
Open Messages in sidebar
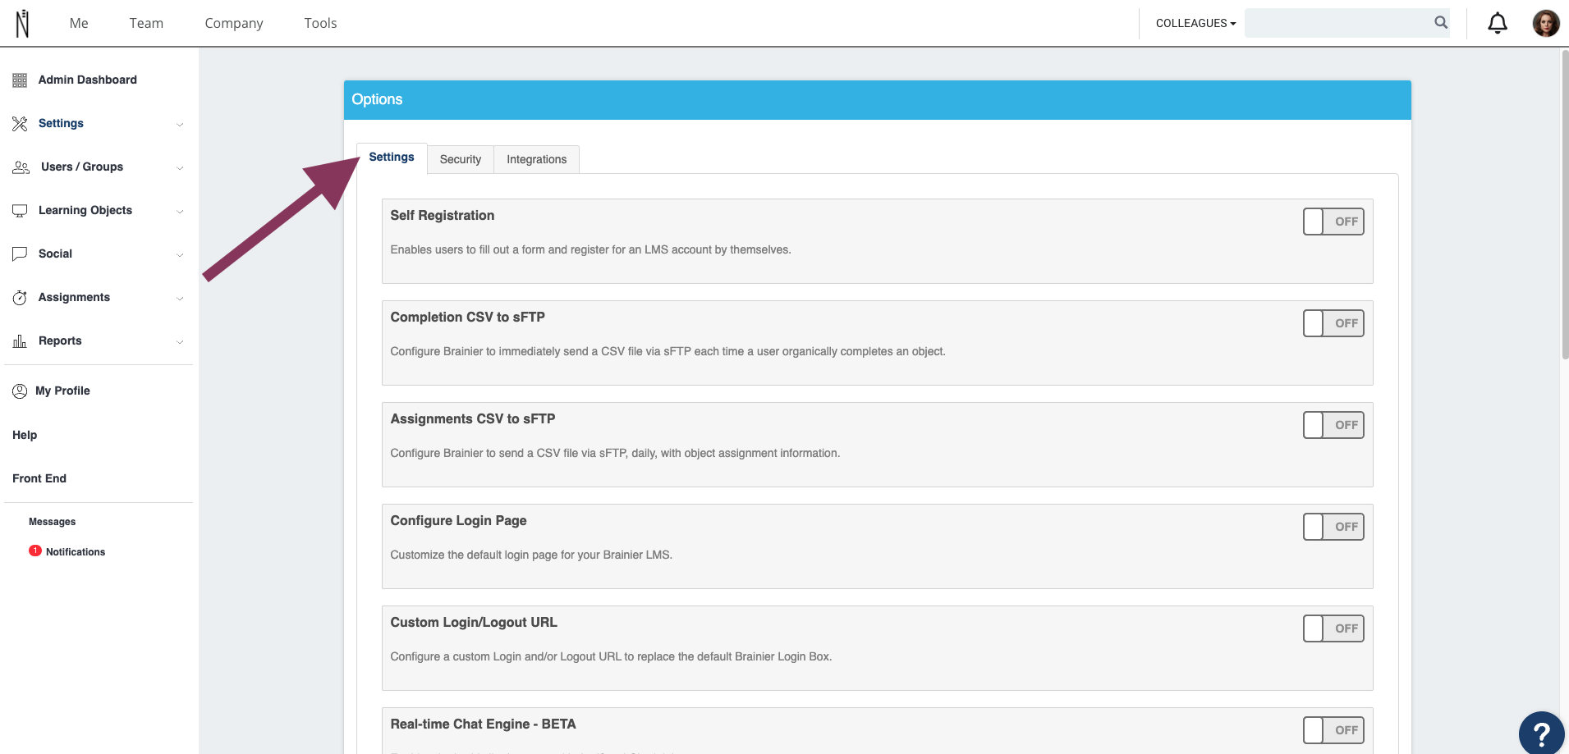[52, 522]
